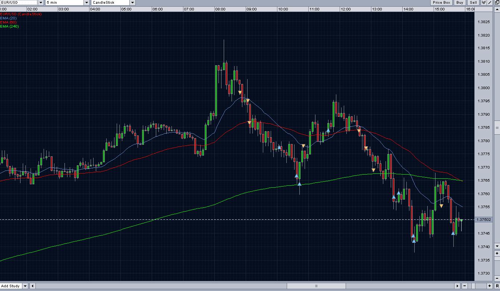
Task: Zoom in horizontally with the bottom plus button
Action: (490, 286)
